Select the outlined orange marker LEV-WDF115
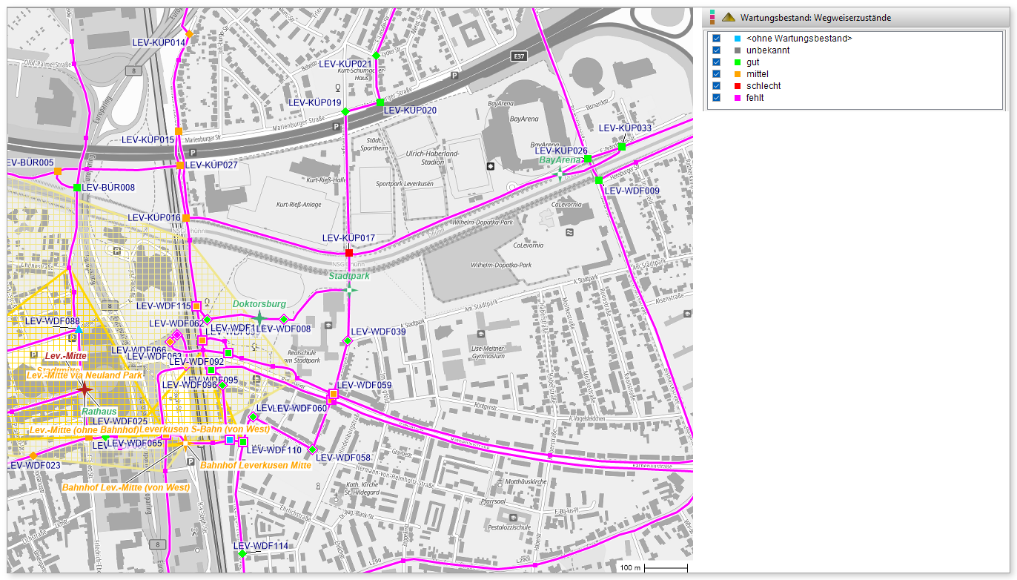This screenshot has height=580, width=1017. coord(197,306)
